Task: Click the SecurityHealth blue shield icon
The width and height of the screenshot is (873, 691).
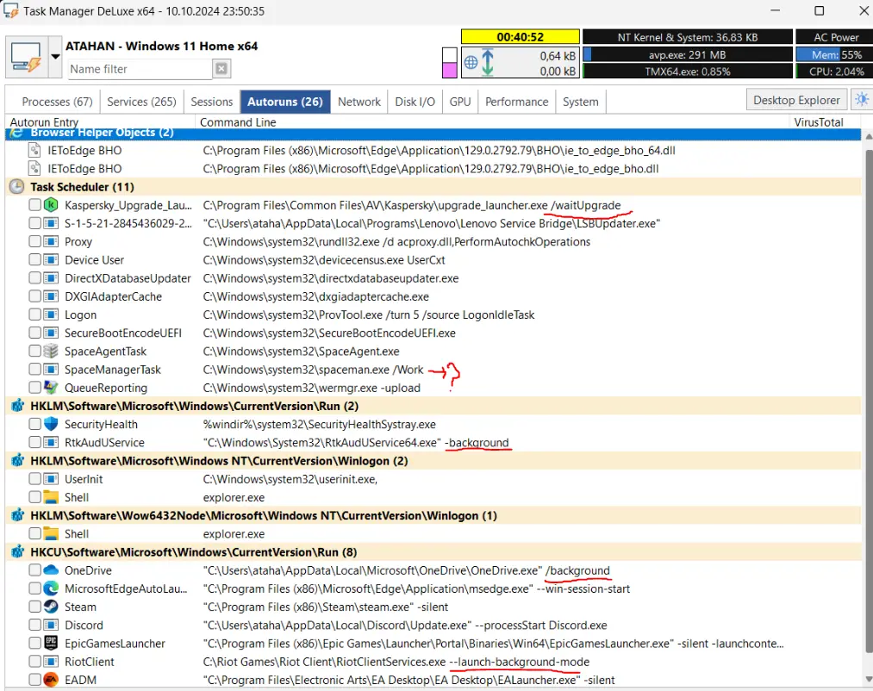Action: pos(51,424)
